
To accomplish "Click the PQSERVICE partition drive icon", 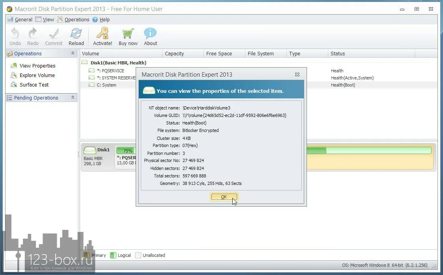I will [x=91, y=70].
